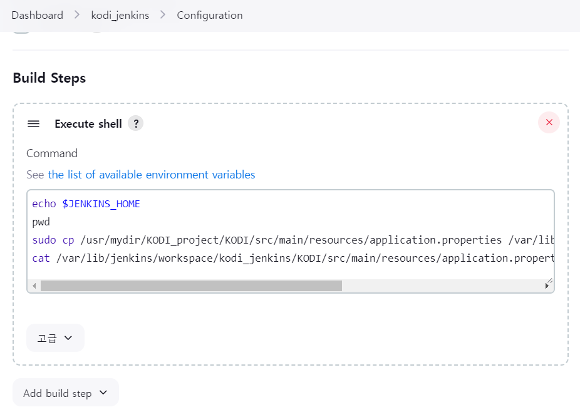Click chevron after Dashboard breadcrumb
Screen dimensions: 580x417
click(77, 15)
